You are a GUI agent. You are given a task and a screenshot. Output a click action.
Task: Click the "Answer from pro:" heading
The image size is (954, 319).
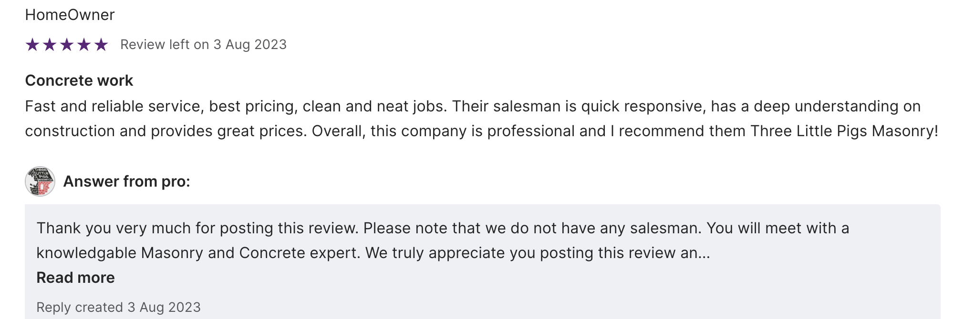tap(126, 181)
